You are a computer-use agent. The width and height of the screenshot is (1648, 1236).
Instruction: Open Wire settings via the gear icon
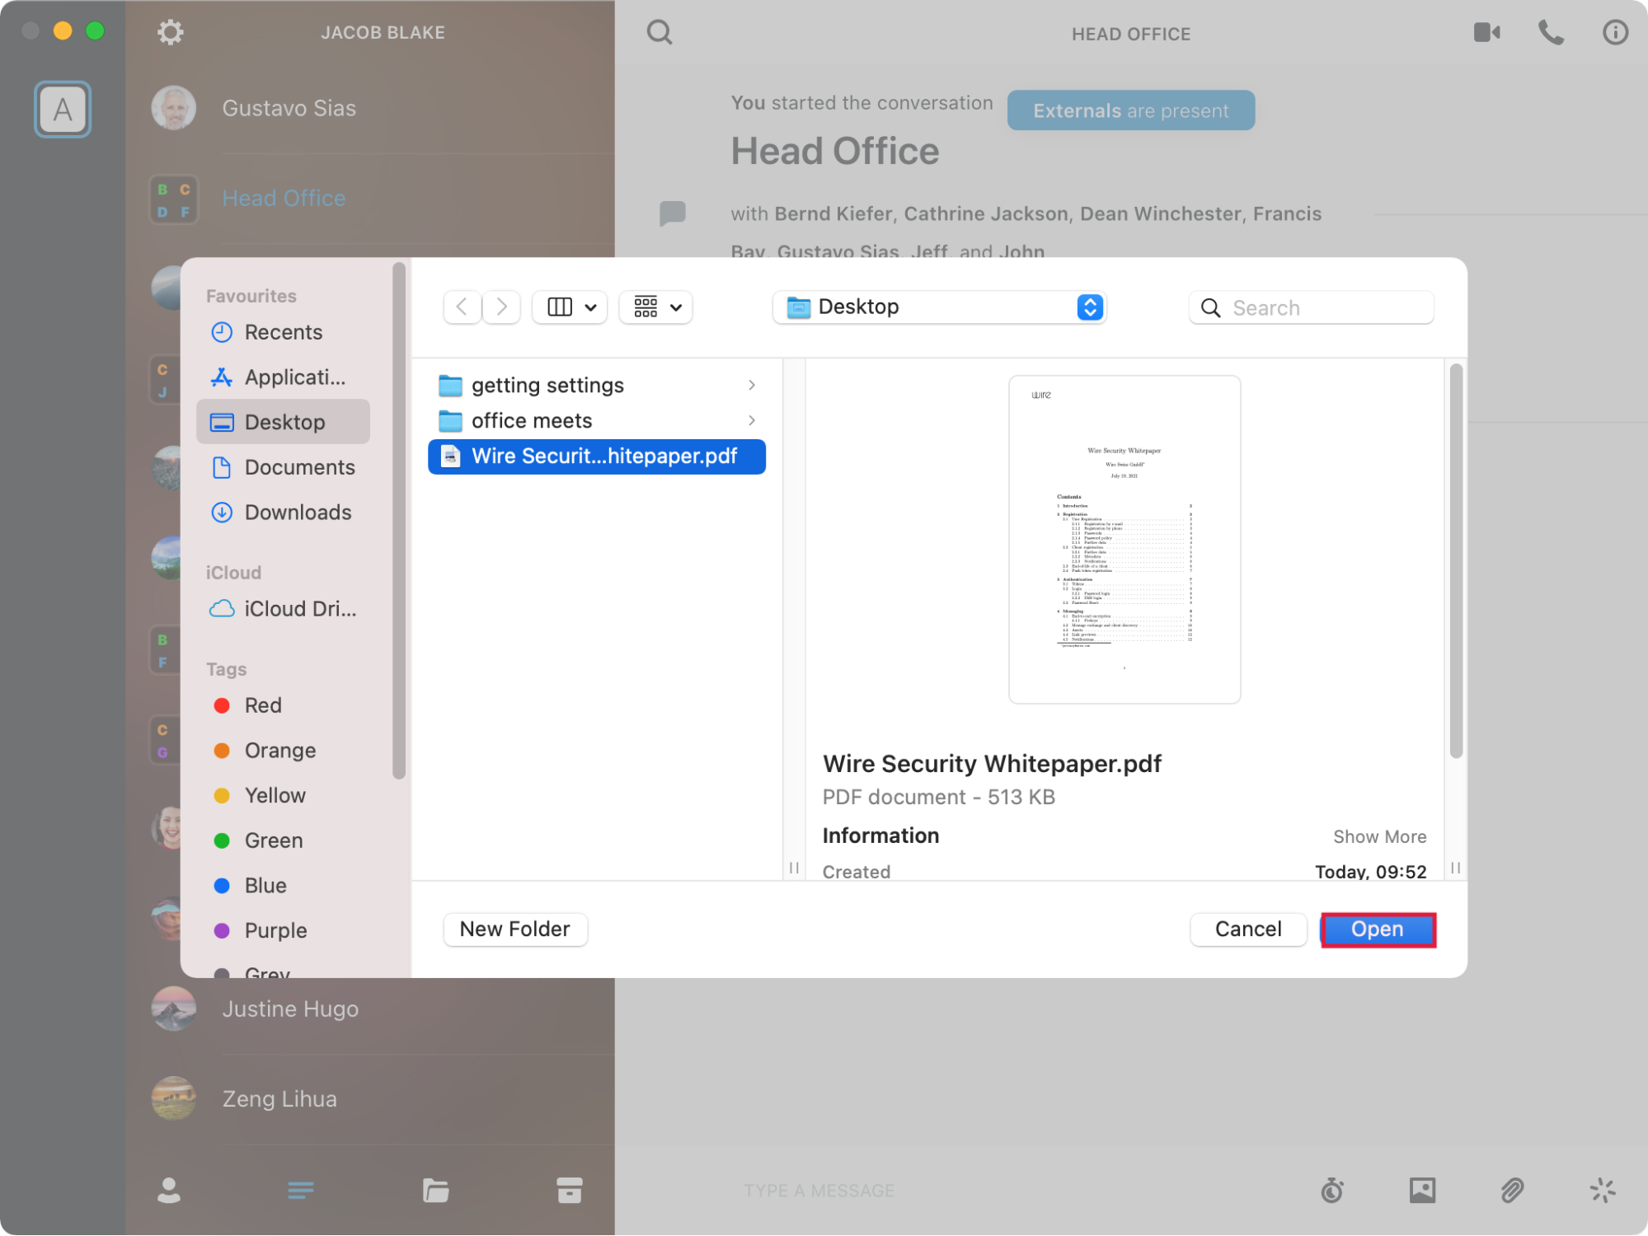[170, 31]
